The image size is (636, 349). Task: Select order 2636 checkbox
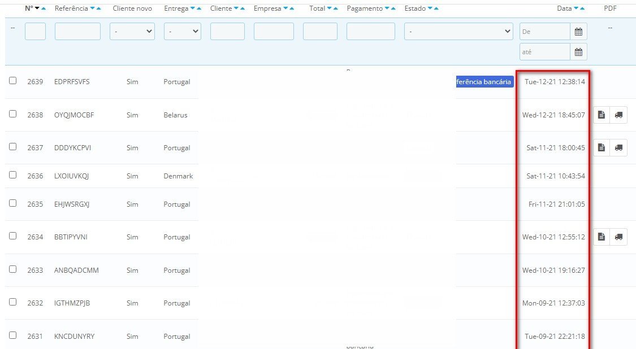pos(13,175)
